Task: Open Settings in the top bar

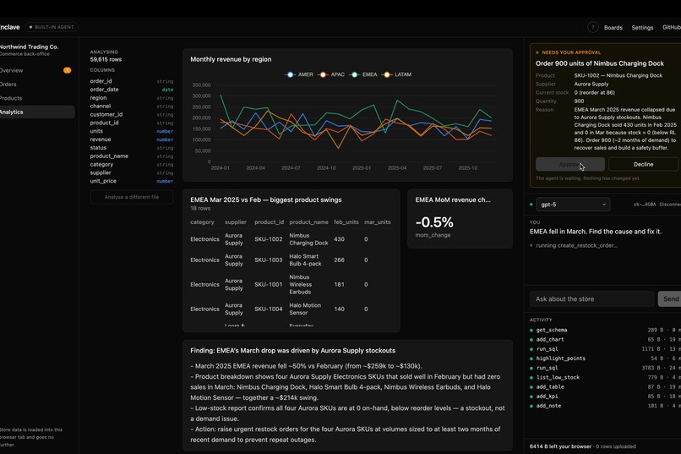Action: pyautogui.click(x=642, y=27)
